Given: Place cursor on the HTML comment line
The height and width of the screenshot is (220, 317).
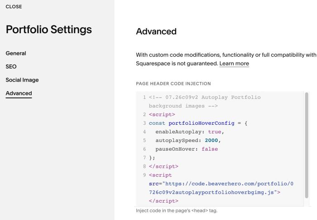Looking at the screenshot, I should 205,102.
